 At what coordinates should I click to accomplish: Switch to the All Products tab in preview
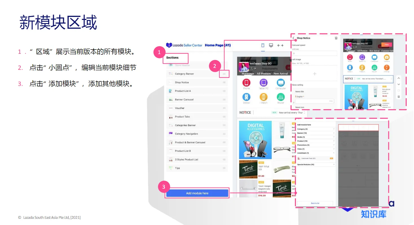264,73
